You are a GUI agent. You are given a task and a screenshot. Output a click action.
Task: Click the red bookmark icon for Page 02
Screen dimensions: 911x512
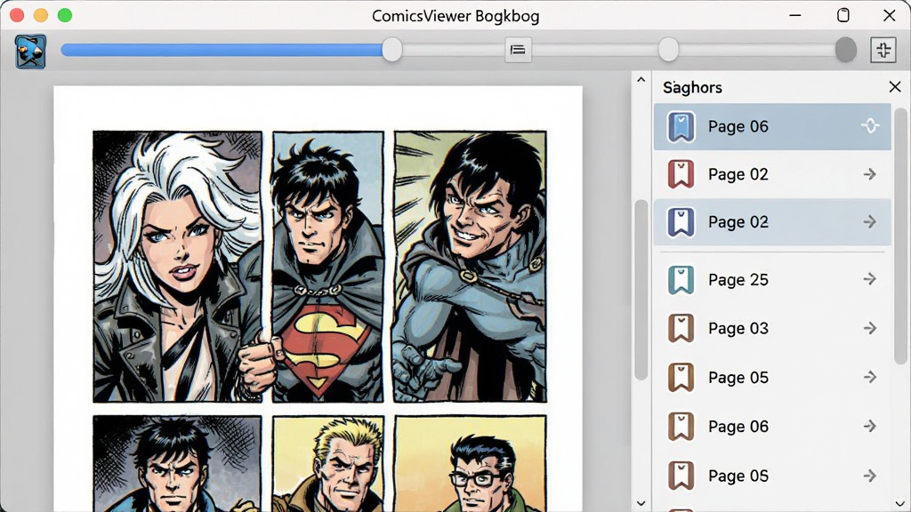(681, 174)
